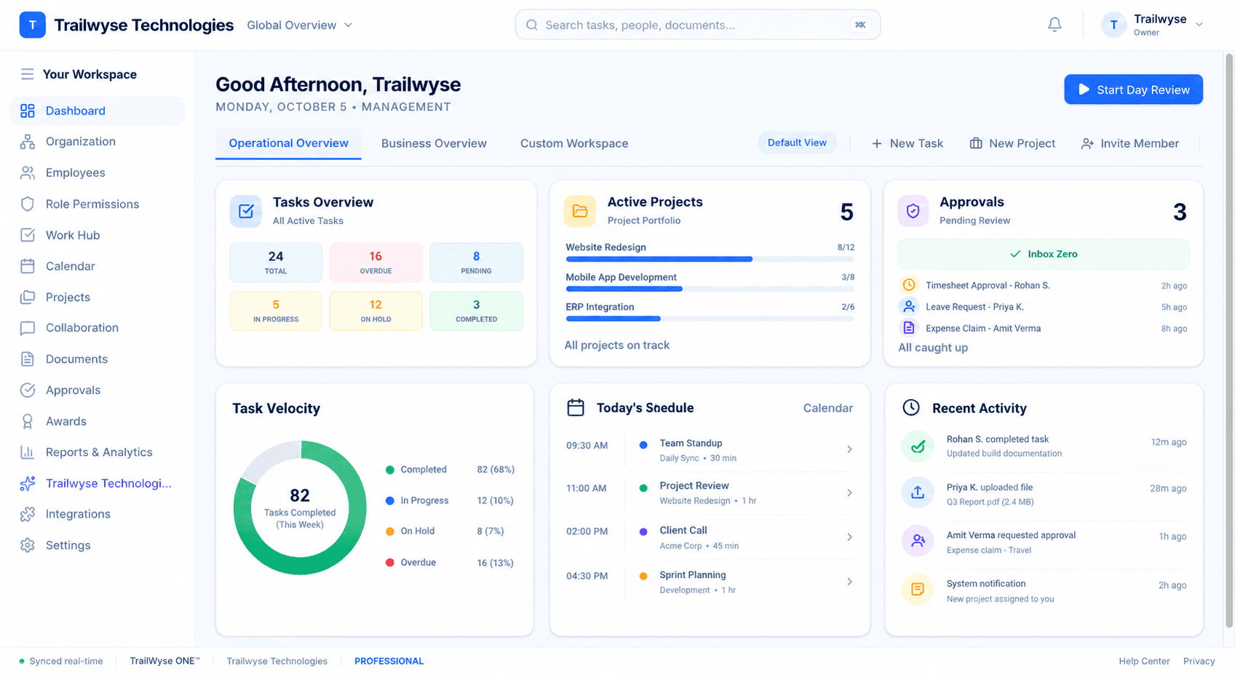Click the Active Projects folder icon

[580, 211]
